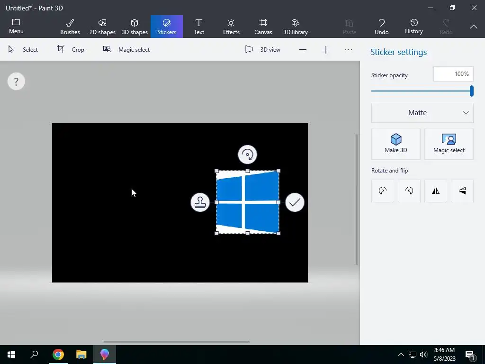
Task: Choose the Select tool
Action: pyautogui.click(x=23, y=49)
